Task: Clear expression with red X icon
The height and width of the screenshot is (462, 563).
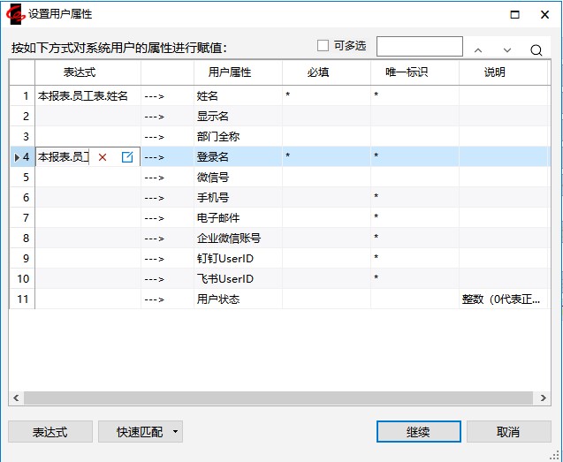Action: point(103,157)
